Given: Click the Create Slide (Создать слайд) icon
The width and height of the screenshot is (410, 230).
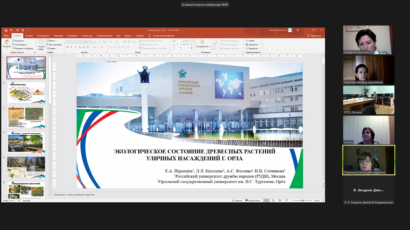Looking at the screenshot, I should (x=41, y=43).
